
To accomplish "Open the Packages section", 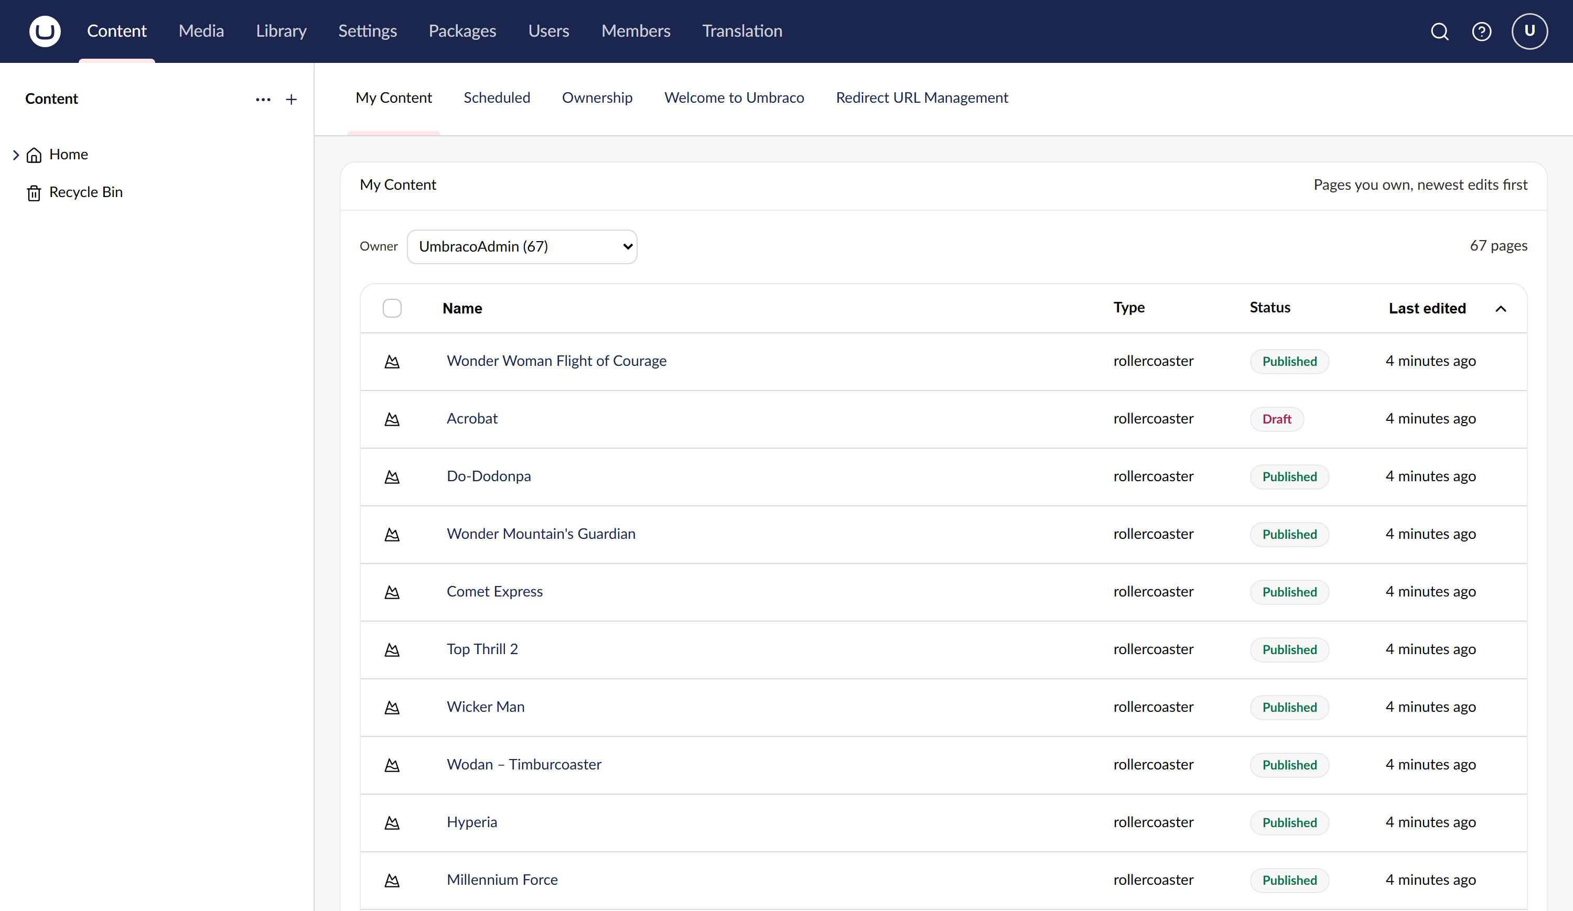I will coord(462,31).
